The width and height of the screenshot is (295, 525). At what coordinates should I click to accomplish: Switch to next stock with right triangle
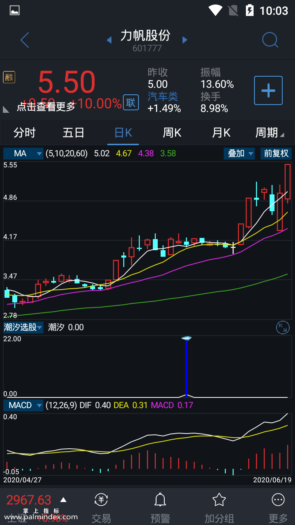pos(185,40)
